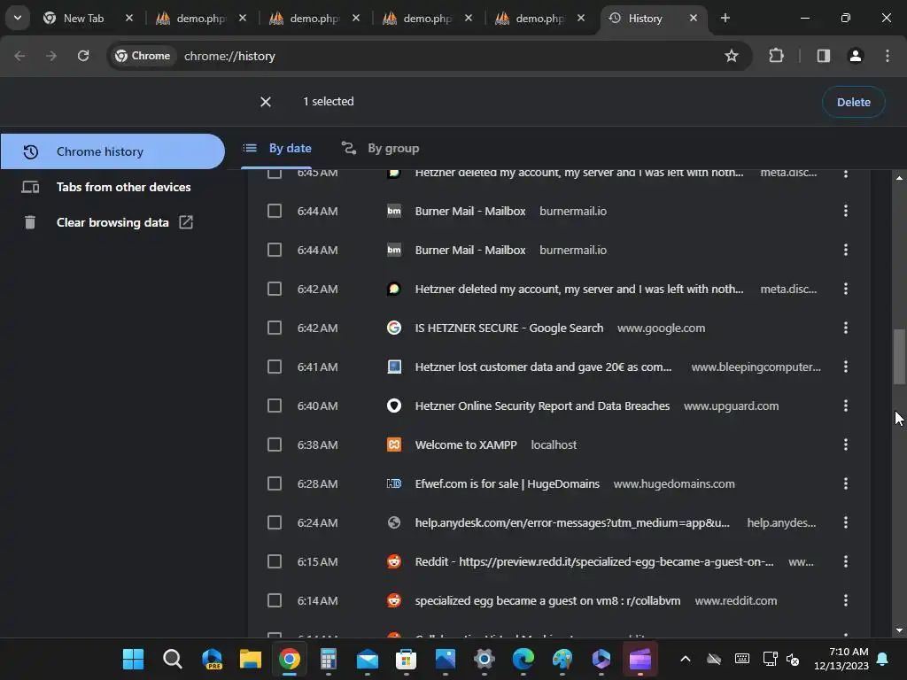Check the 6:15 AM Reddit preview entry
This screenshot has height=680, width=907.
coord(275,561)
